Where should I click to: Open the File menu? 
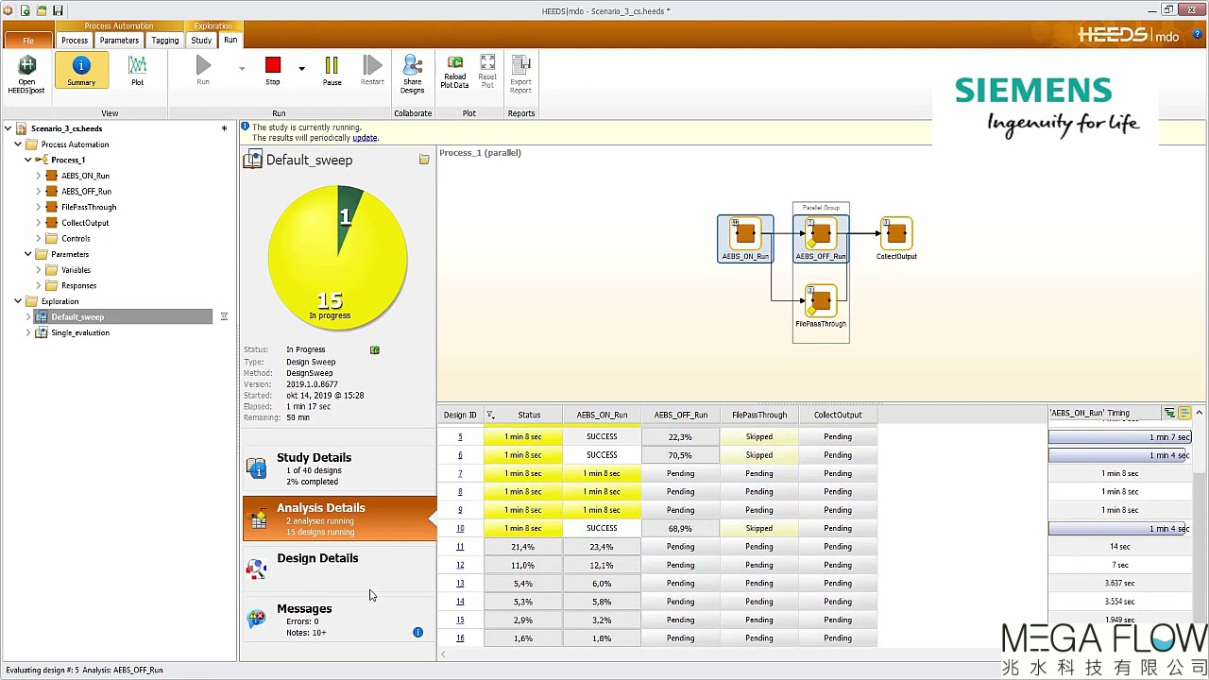point(28,41)
